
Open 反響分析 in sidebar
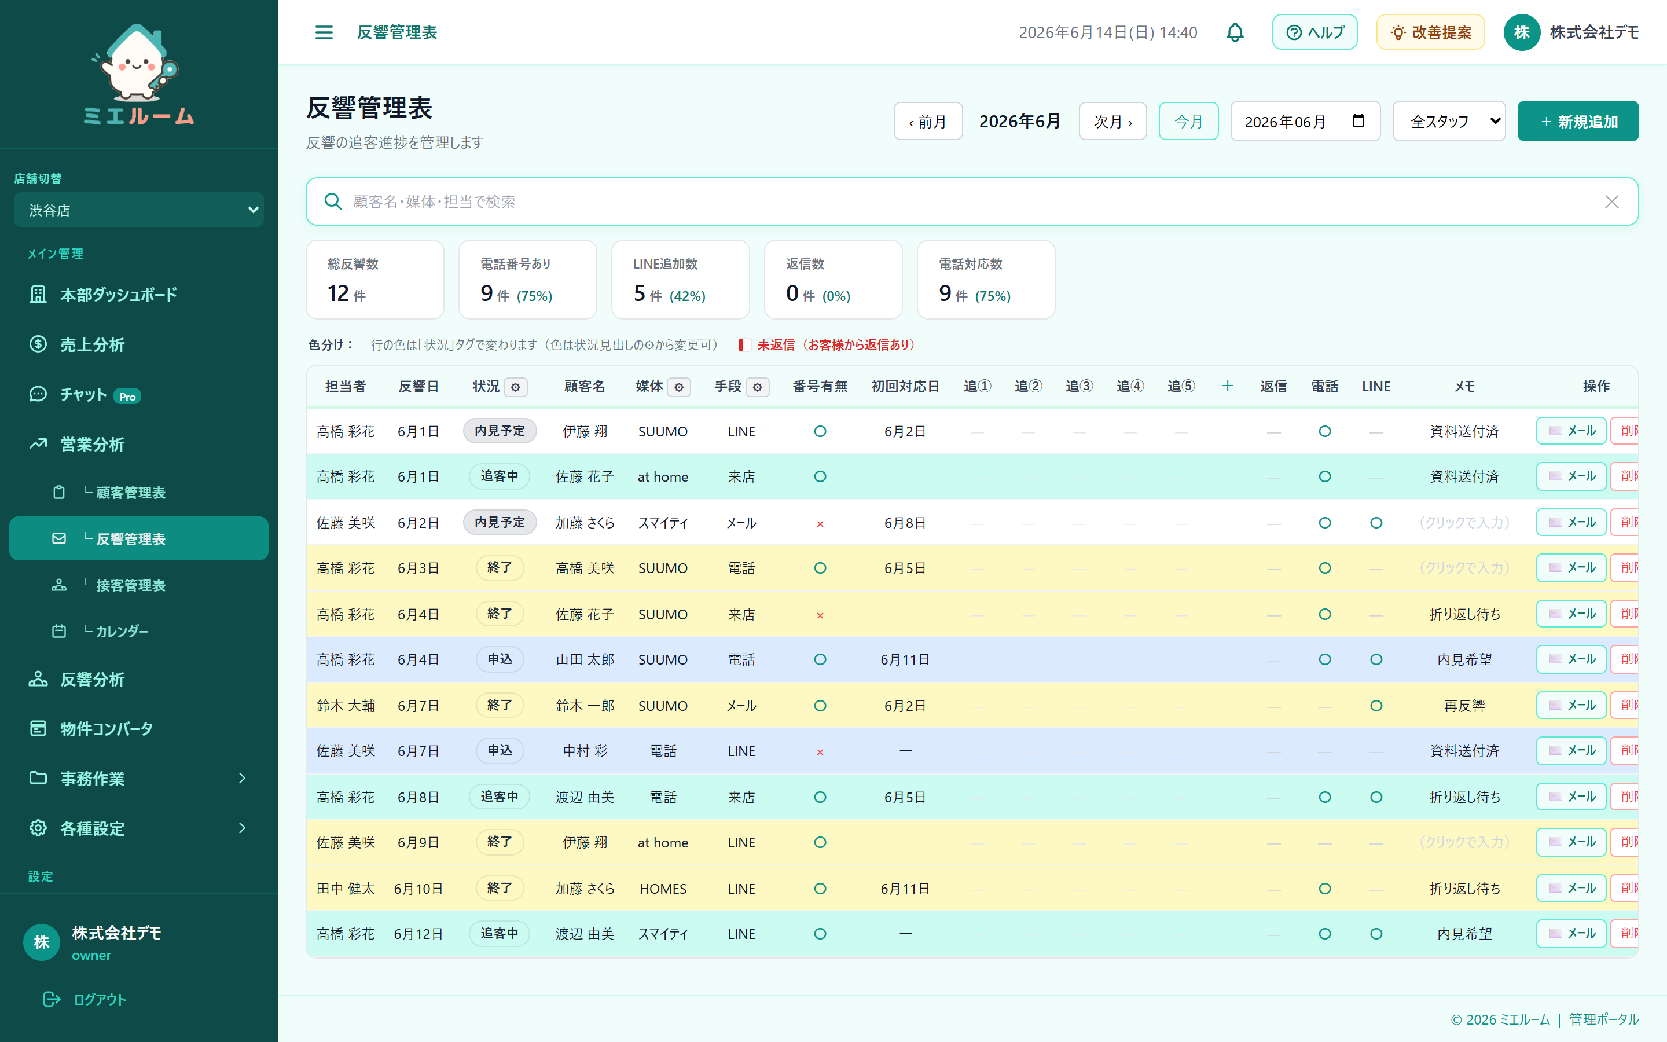[x=138, y=679]
